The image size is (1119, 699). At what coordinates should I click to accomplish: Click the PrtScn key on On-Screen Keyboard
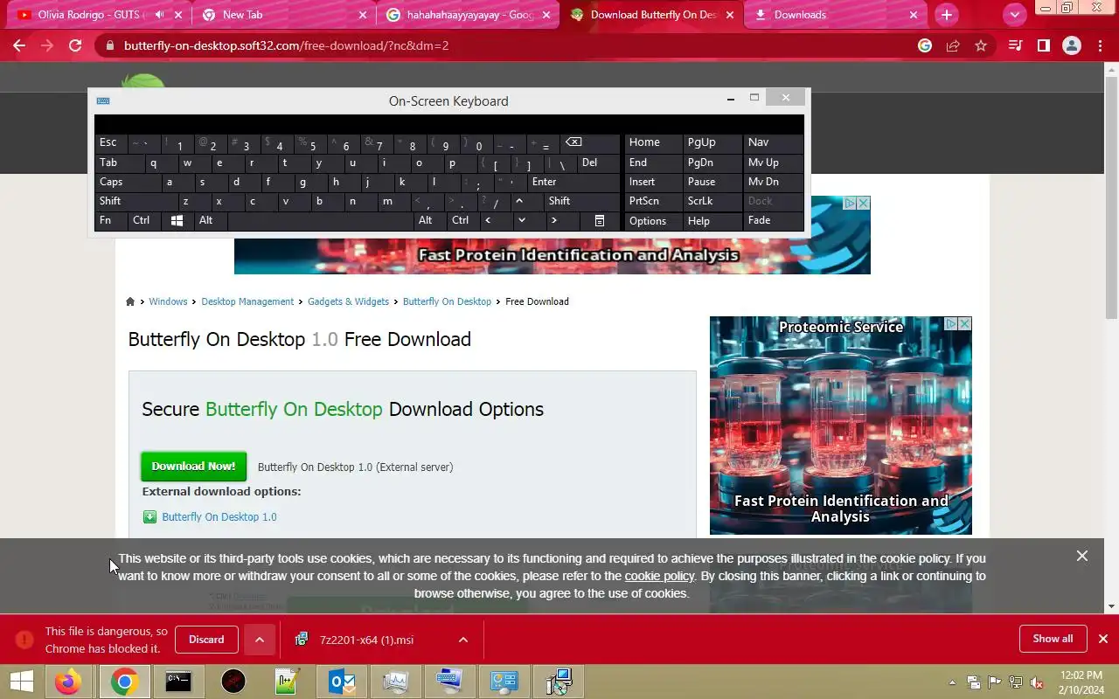pyautogui.click(x=652, y=201)
